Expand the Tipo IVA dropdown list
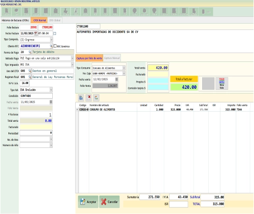The width and height of the screenshot is (254, 214). tap(51, 90)
